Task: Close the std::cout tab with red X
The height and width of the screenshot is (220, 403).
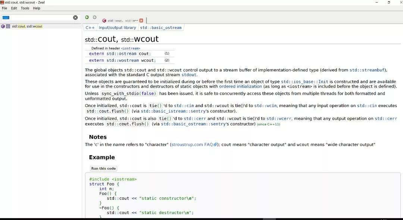Action: click(141, 21)
